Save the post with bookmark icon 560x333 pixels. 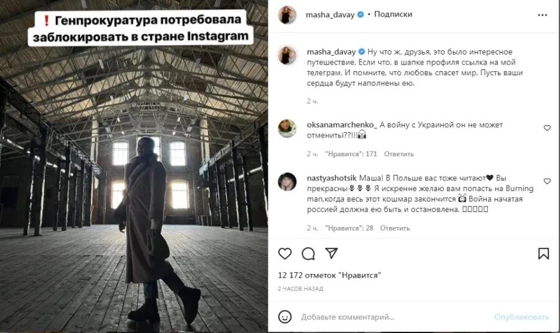(x=543, y=254)
